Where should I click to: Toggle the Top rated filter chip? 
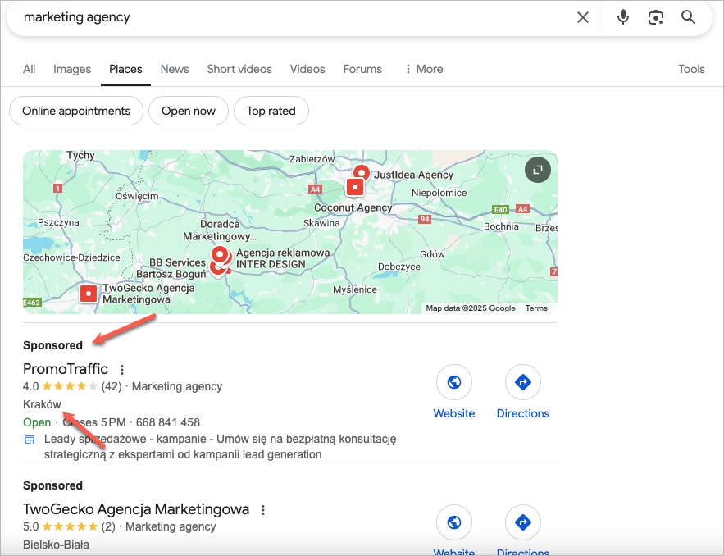[x=271, y=111]
